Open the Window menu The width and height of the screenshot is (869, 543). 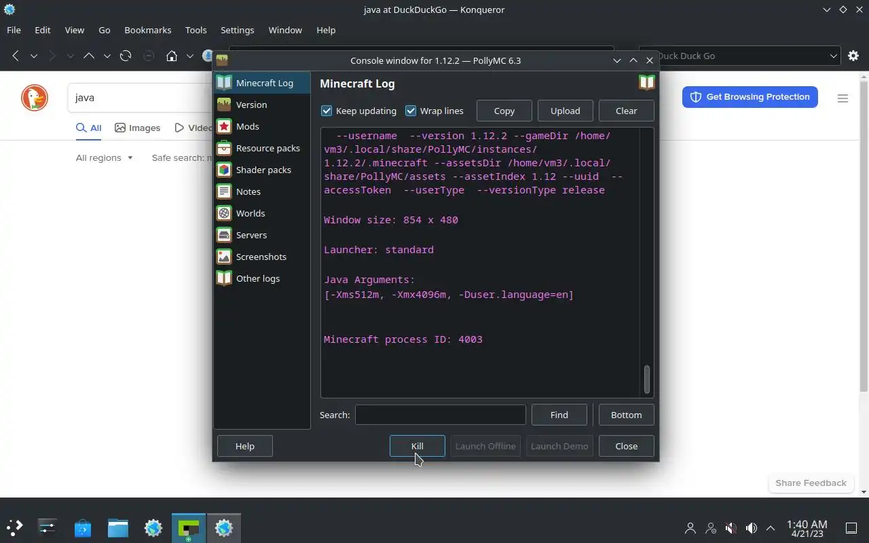[x=285, y=30]
